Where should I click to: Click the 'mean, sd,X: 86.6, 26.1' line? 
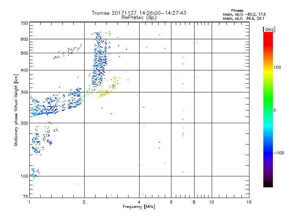coord(244,18)
